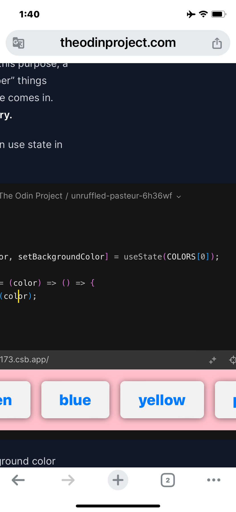Tap the sparkle AI icon in preview bar

click(x=212, y=360)
